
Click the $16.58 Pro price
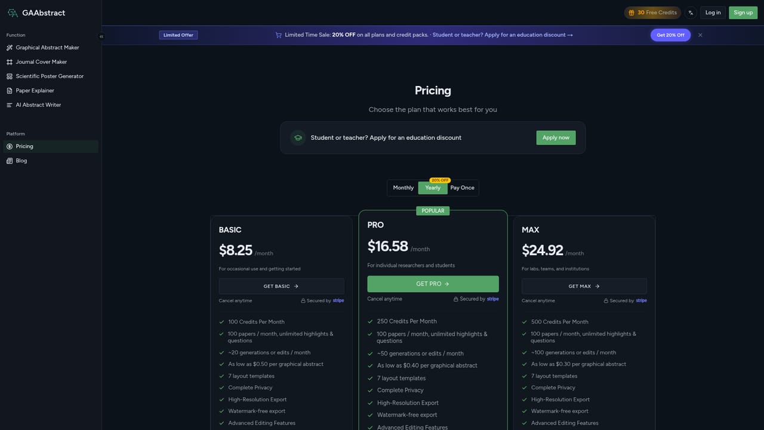coord(388,246)
